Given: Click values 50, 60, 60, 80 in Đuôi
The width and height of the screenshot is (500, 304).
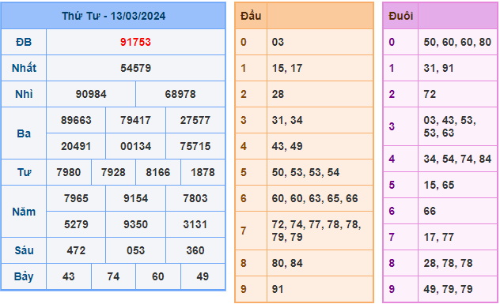Looking at the screenshot, I should pyautogui.click(x=457, y=42).
